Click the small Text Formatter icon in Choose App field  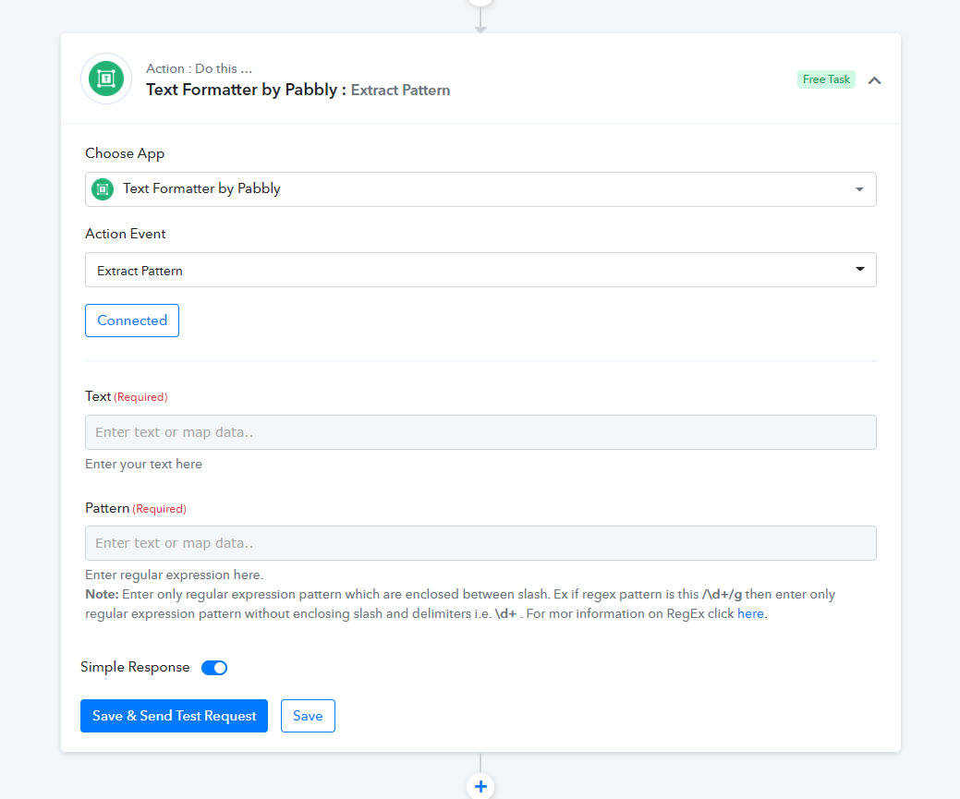coord(103,189)
